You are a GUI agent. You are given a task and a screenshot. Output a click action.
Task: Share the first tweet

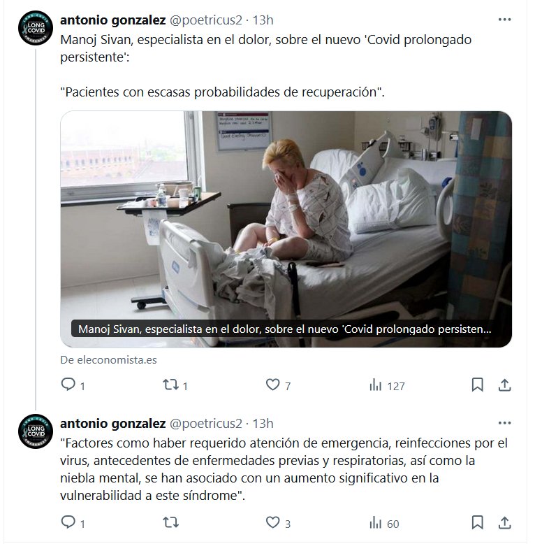point(504,385)
